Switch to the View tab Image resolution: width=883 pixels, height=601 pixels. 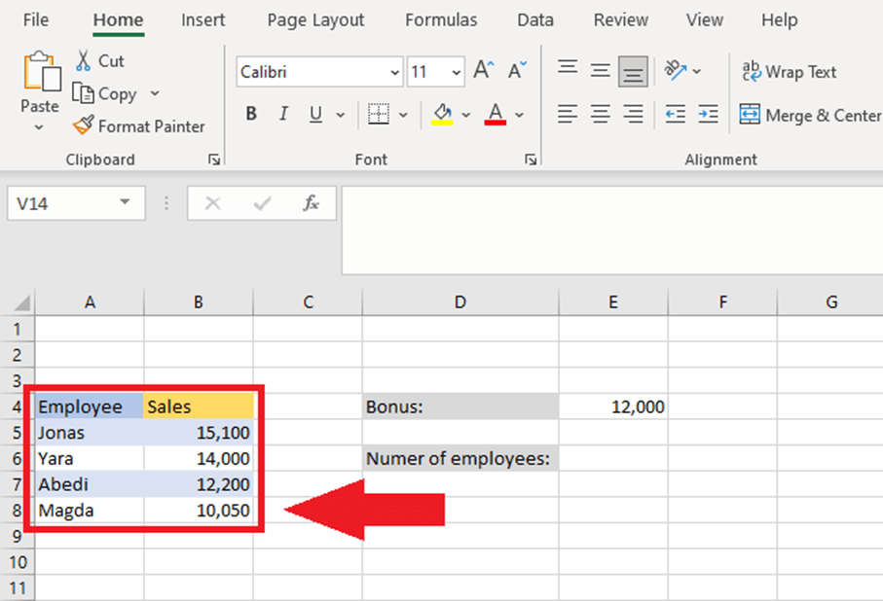[x=705, y=20]
